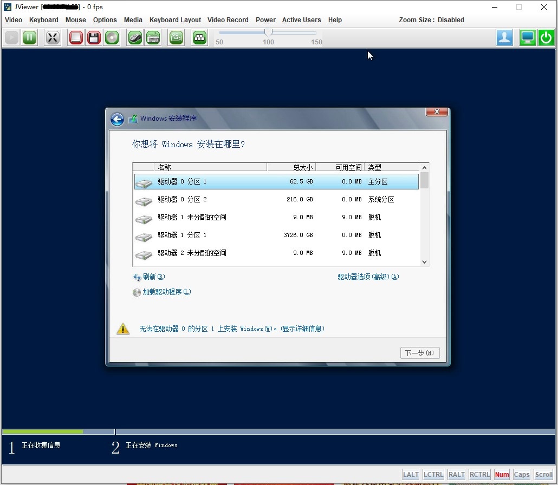The height and width of the screenshot is (485, 558).
Task: Toggle the Num lock indicator
Action: [502, 475]
